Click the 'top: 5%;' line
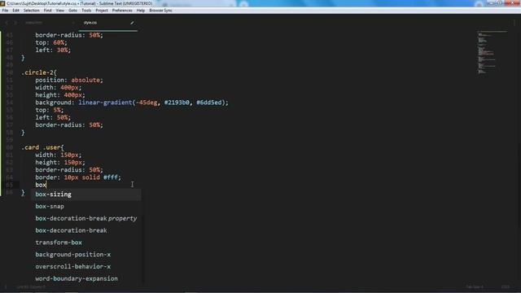 49,110
